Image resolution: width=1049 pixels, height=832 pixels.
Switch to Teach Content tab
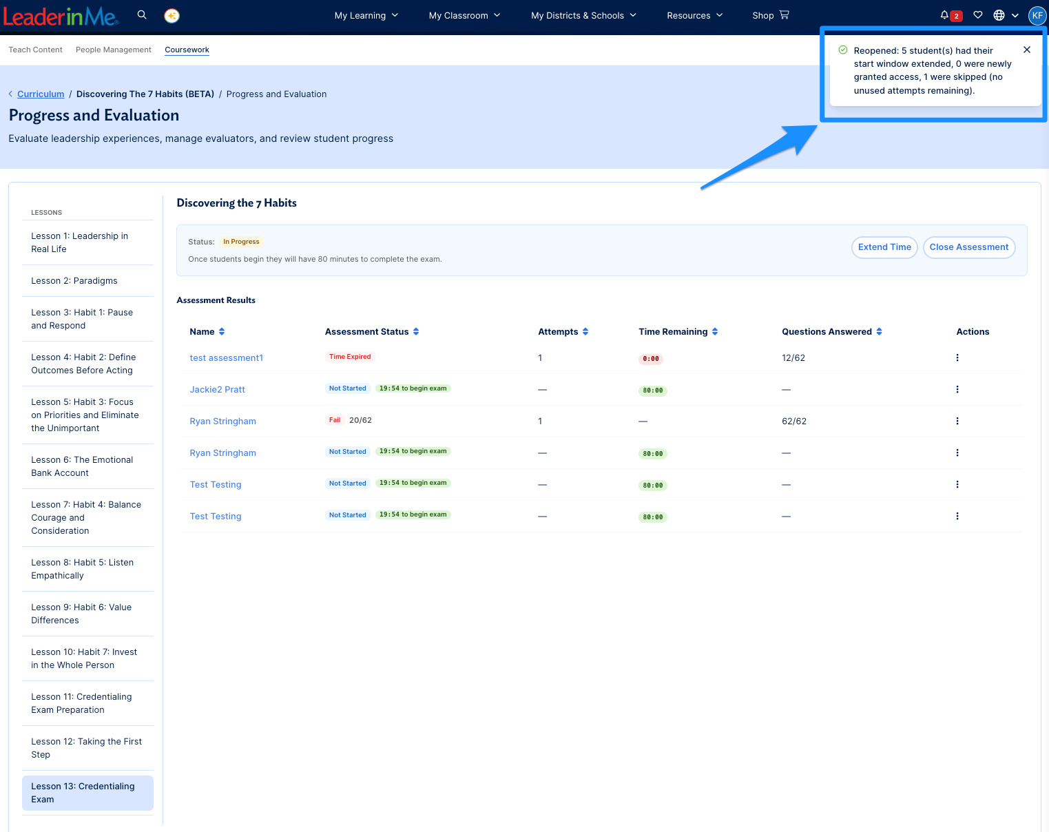(x=36, y=50)
